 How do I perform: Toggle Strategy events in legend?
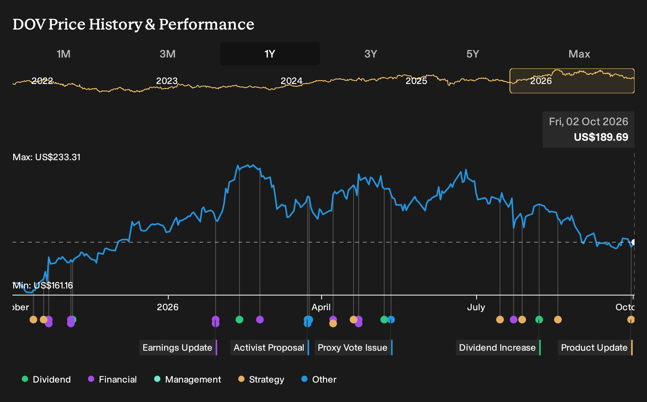[x=261, y=379]
